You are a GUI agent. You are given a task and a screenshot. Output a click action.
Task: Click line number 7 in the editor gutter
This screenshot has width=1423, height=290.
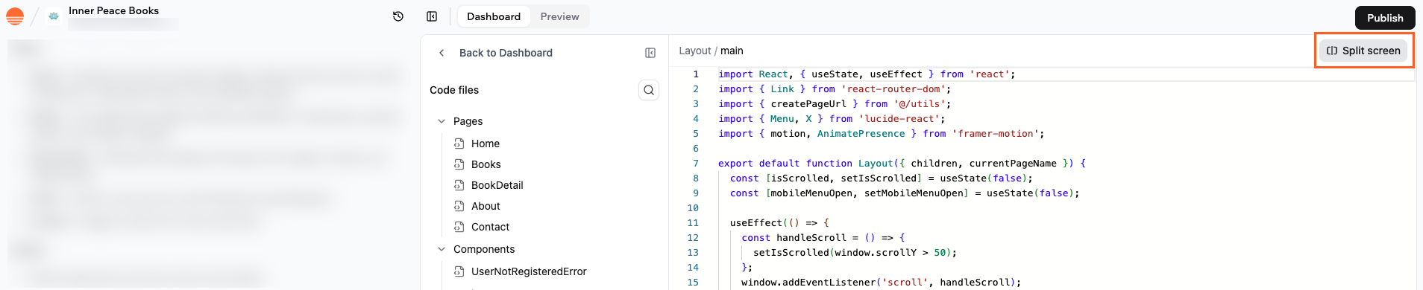coord(696,164)
